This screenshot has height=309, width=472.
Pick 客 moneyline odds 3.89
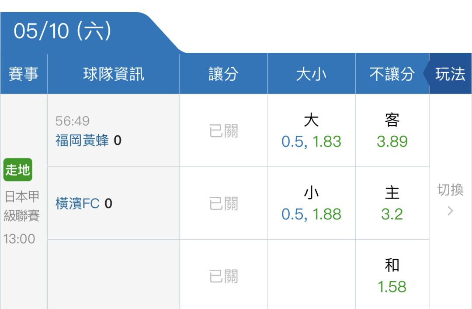tap(392, 131)
